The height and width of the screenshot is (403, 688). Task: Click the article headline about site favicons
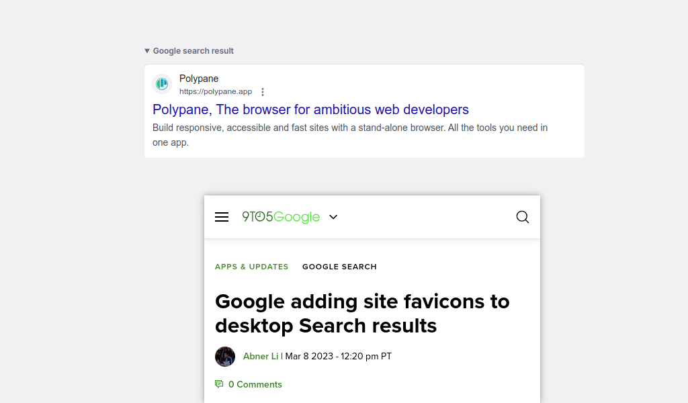click(362, 314)
